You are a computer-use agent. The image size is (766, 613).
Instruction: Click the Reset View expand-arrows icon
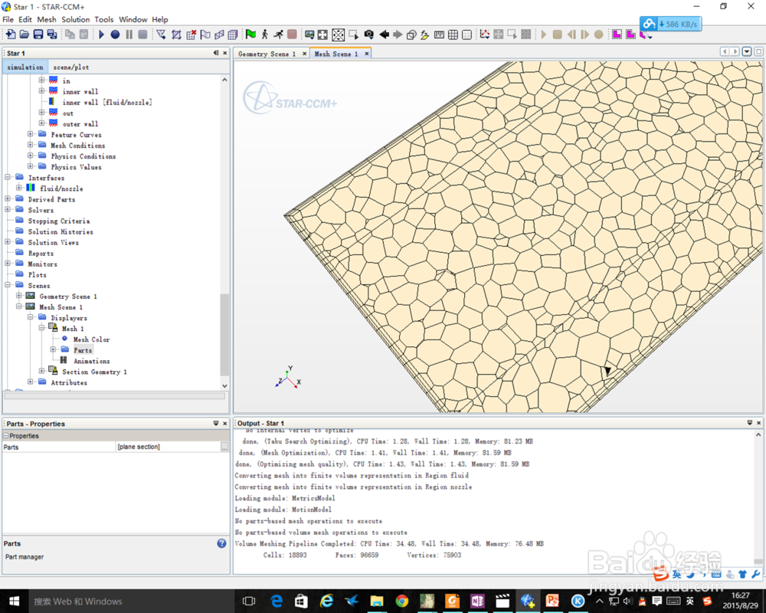coord(323,34)
